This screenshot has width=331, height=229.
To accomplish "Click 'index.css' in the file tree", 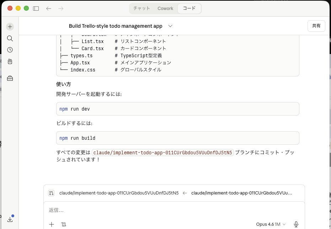I will pos(83,70).
